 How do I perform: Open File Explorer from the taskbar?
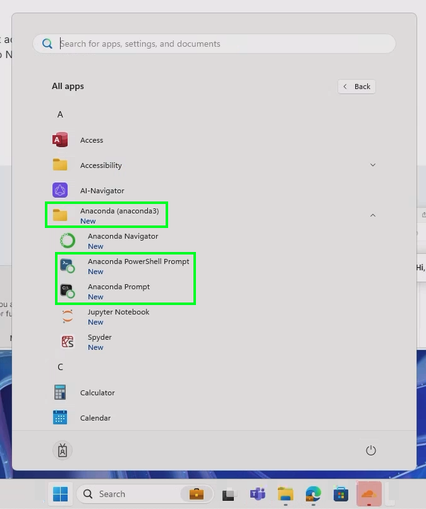coord(286,494)
